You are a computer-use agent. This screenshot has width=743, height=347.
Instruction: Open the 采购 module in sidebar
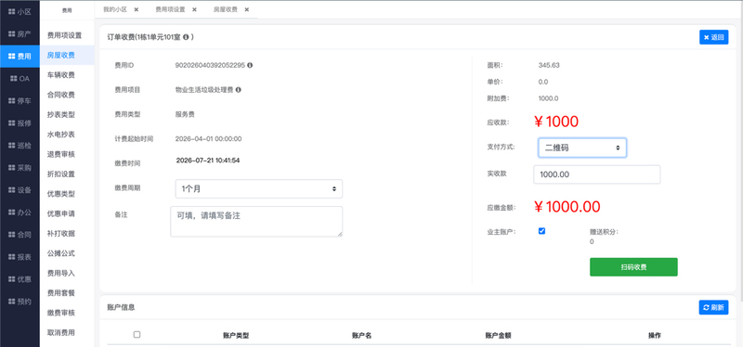[20, 168]
